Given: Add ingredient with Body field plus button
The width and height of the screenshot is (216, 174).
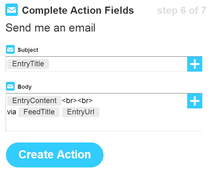Looking at the screenshot, I should (195, 101).
